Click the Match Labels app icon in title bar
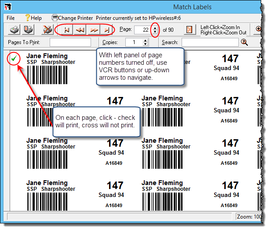Image resolution: width=270 pixels, height=230 pixels. pyautogui.click(x=8, y=7)
